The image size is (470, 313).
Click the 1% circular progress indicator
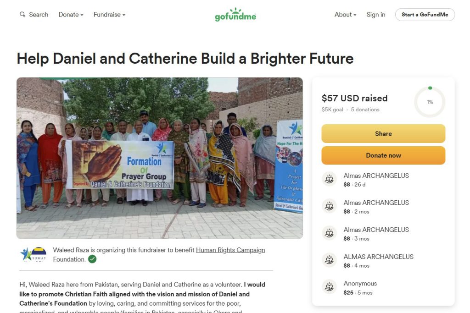coord(430,102)
